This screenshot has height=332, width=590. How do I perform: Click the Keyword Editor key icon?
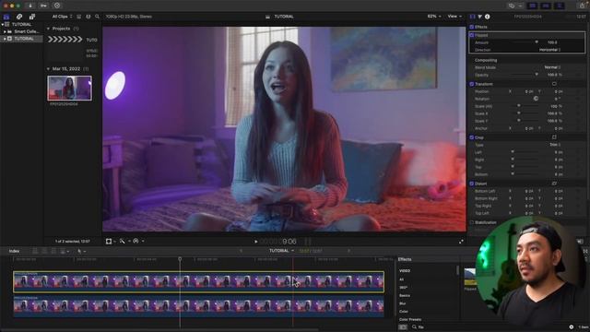(43, 6)
